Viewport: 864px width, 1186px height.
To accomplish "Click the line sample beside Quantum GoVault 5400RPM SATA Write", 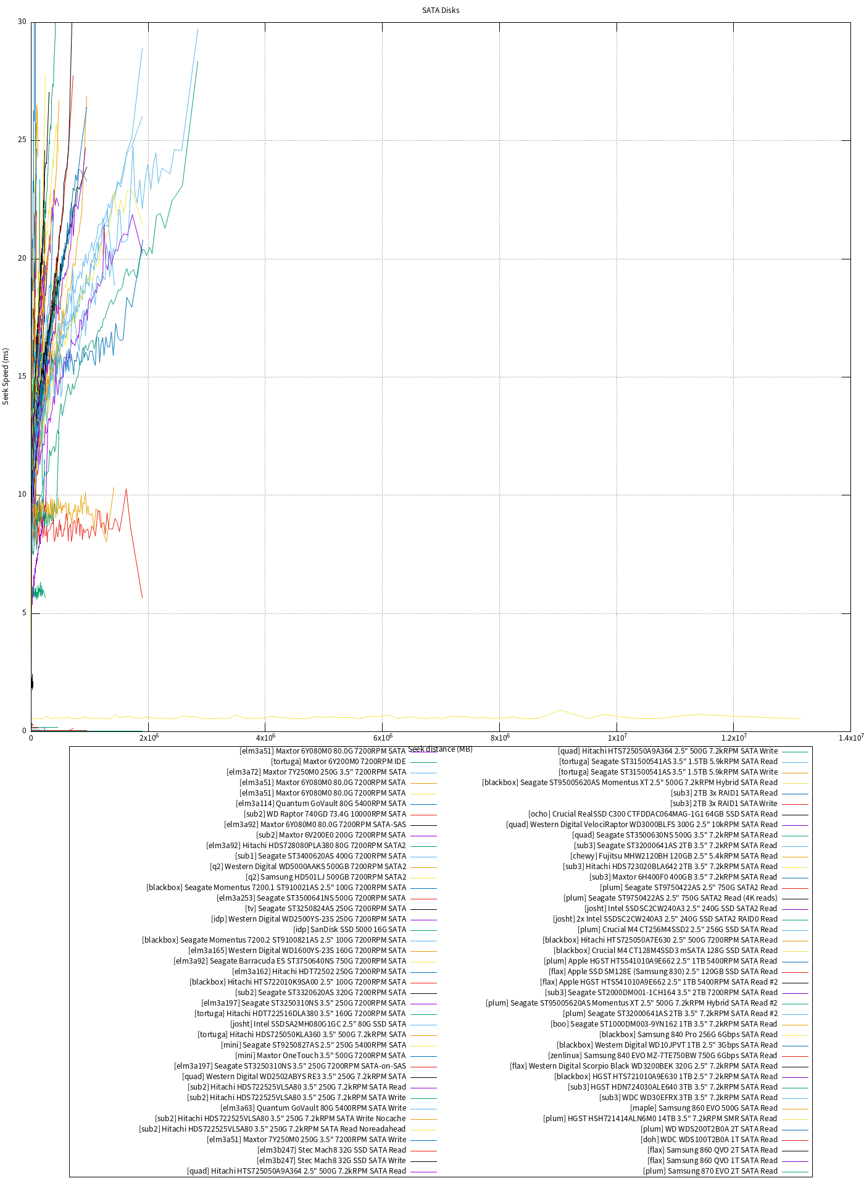I will tap(423, 1108).
